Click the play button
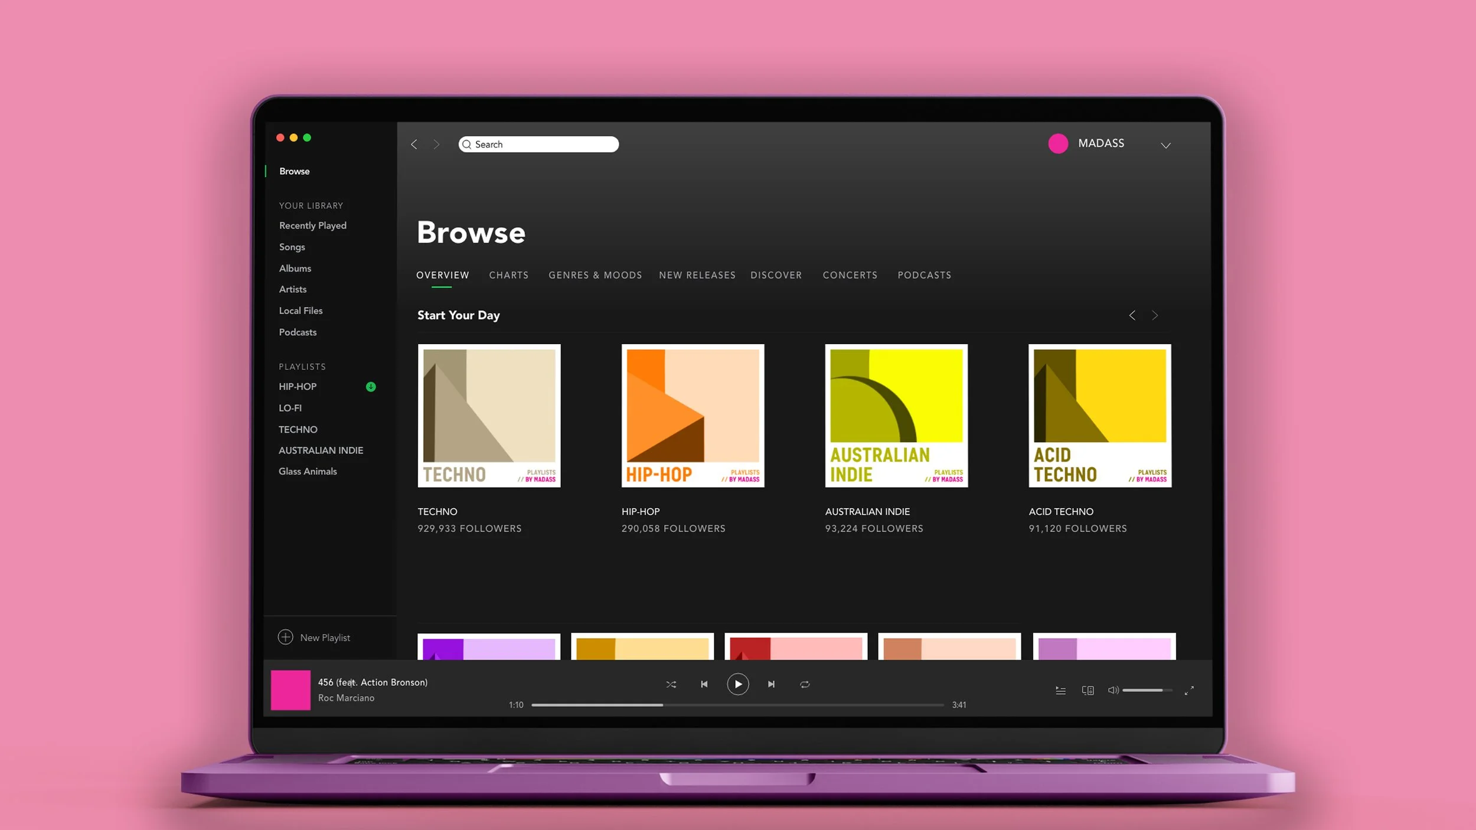 tap(737, 684)
